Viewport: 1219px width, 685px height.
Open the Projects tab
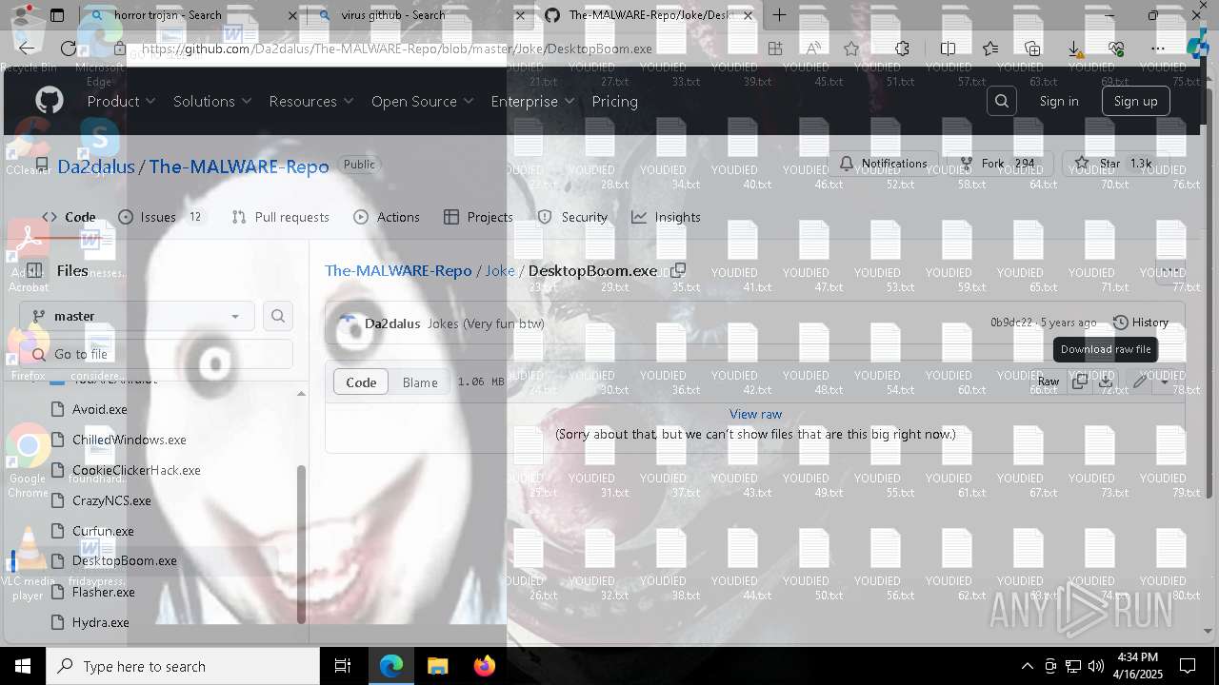478,217
